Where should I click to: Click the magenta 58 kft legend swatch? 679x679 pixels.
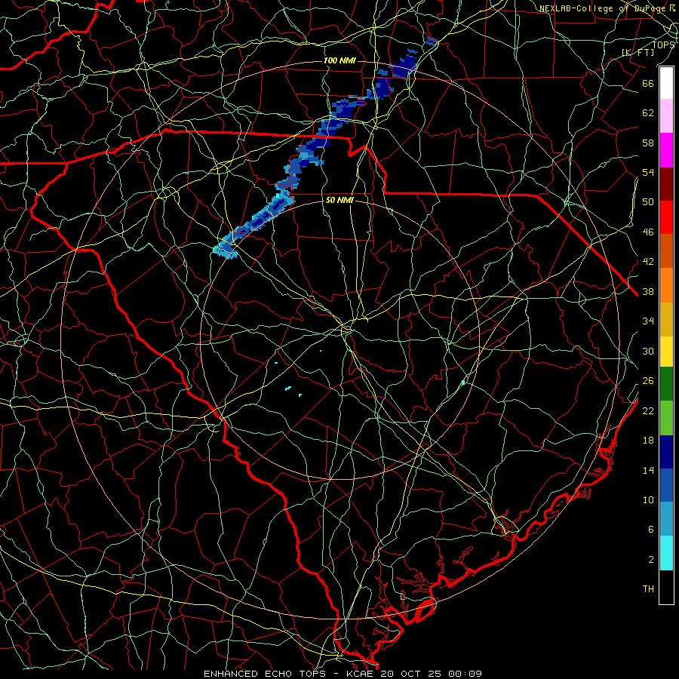666,150
